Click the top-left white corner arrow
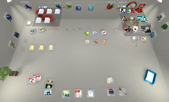 coord(9,1)
